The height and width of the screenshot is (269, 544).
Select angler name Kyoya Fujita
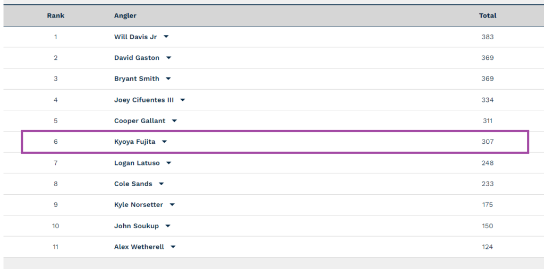(134, 142)
